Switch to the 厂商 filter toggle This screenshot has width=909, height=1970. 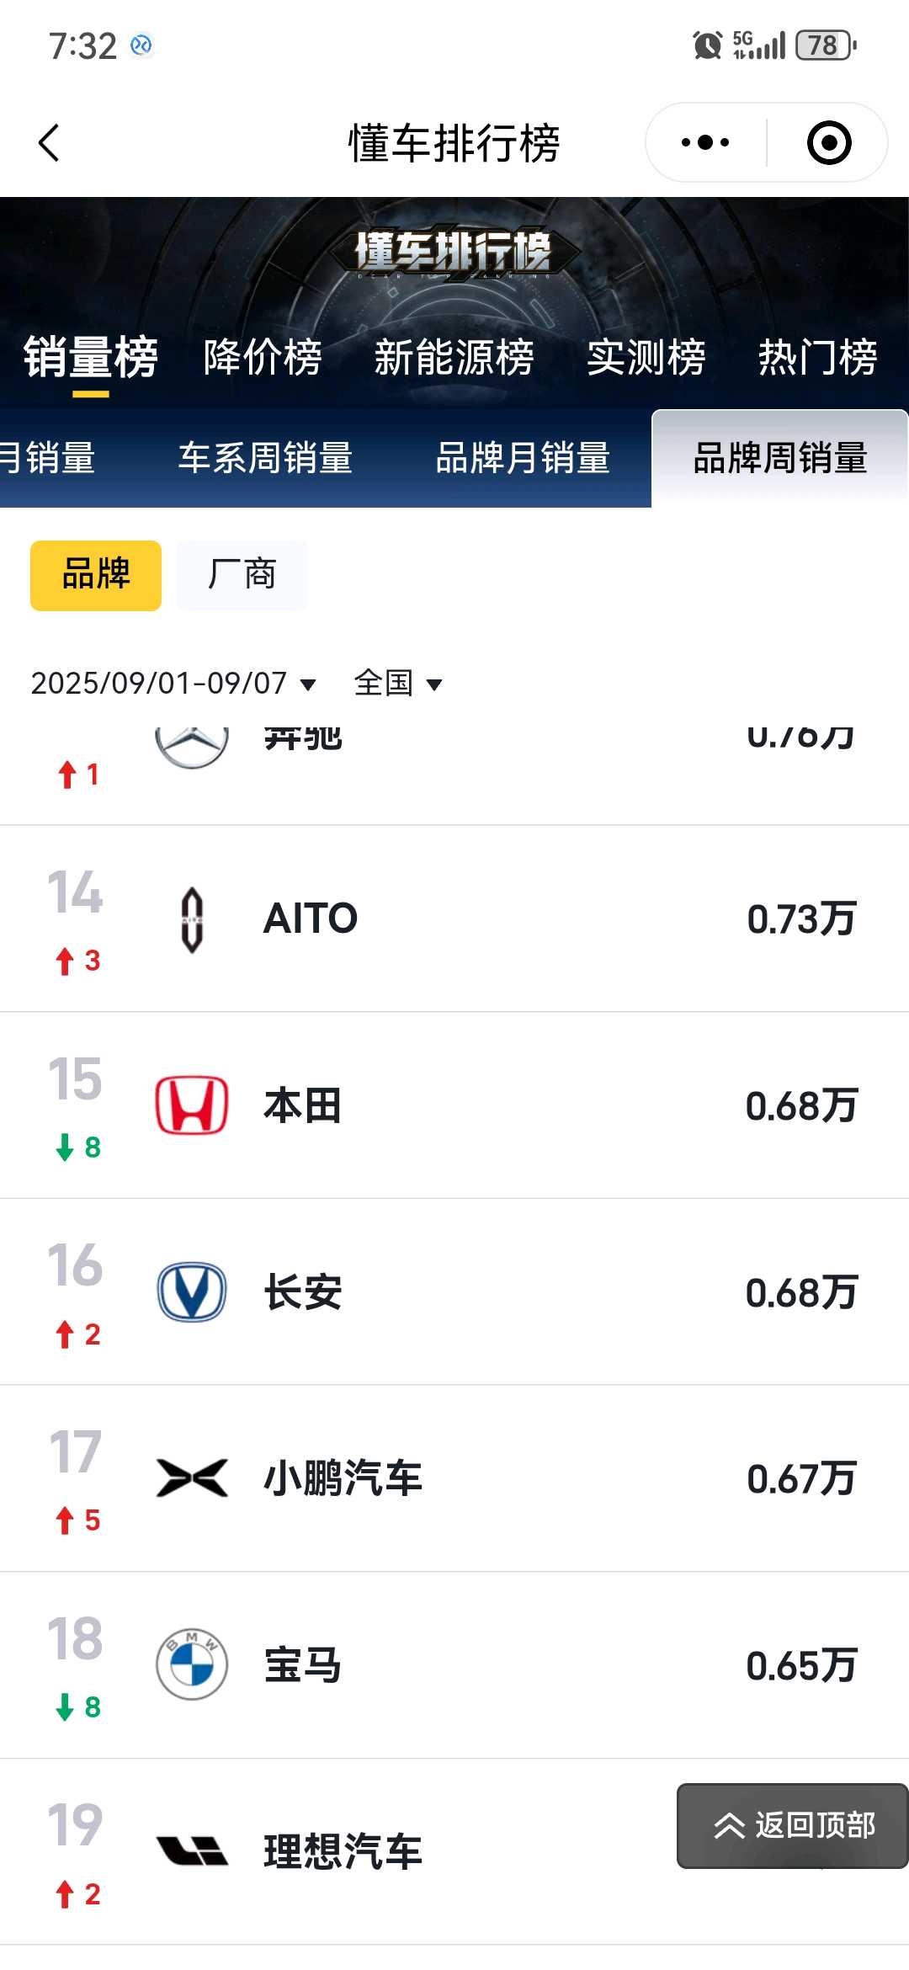tap(242, 575)
